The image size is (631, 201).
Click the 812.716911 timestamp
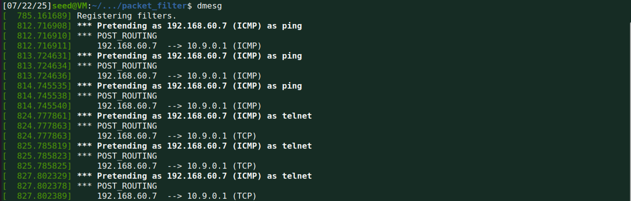(44, 45)
